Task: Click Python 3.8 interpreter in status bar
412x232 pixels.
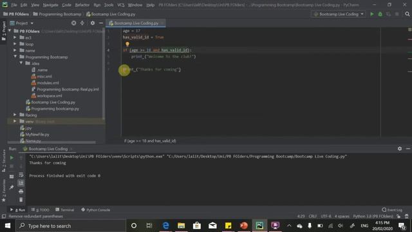Action: (373, 217)
